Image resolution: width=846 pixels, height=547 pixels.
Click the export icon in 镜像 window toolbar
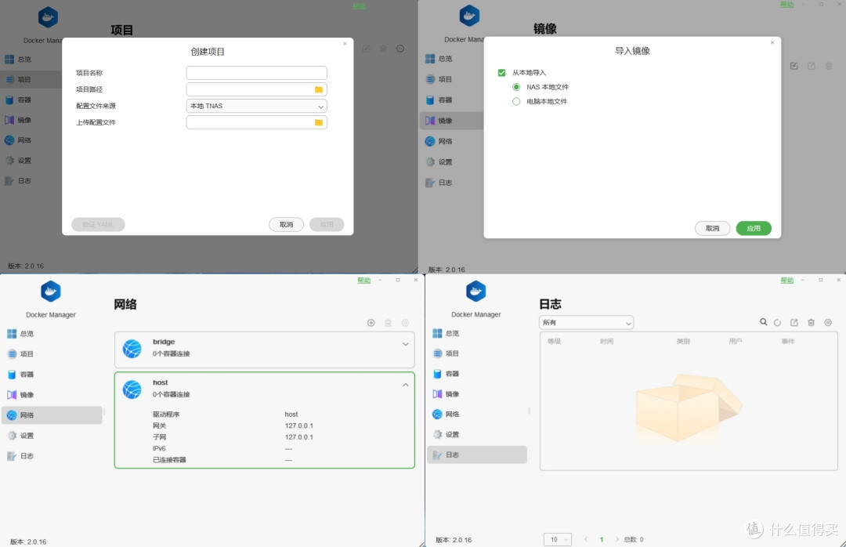(811, 66)
